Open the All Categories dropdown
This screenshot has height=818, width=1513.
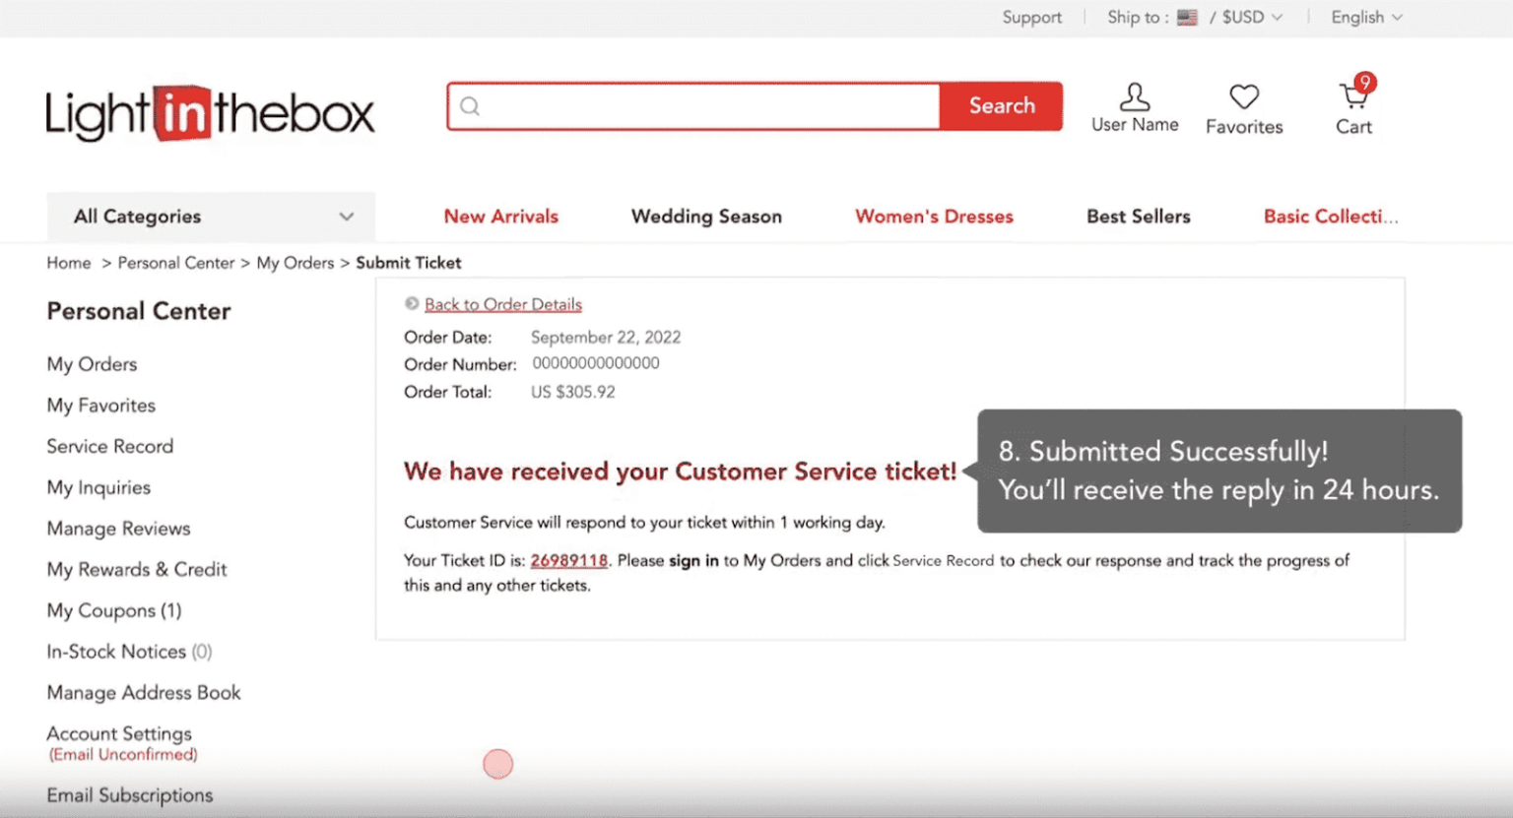(210, 216)
